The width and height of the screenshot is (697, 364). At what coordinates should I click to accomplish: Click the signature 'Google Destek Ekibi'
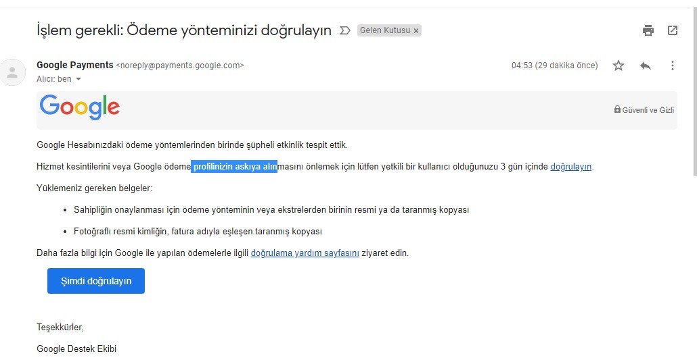(x=76, y=349)
